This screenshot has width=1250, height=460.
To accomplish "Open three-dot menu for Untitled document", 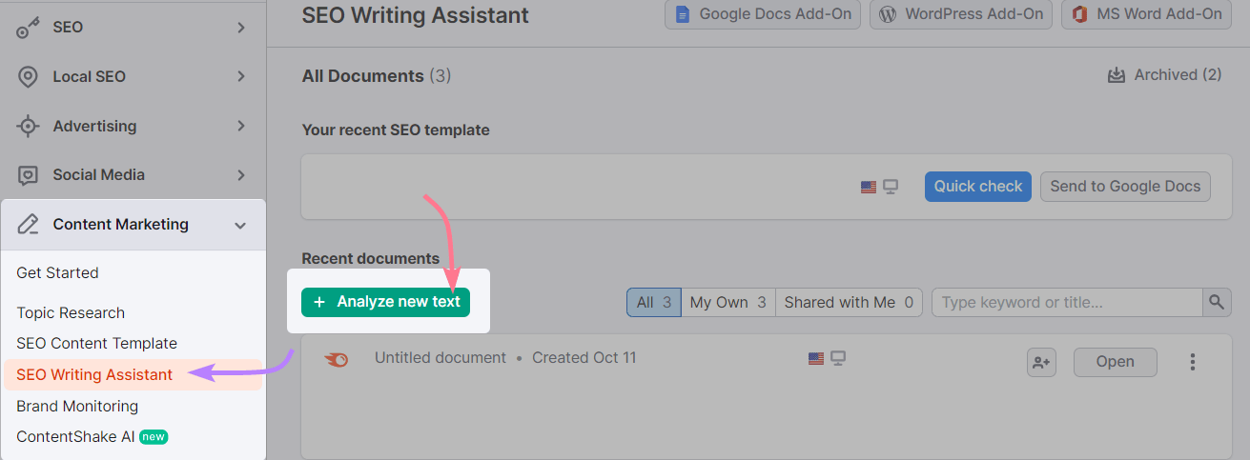I will click(1192, 362).
